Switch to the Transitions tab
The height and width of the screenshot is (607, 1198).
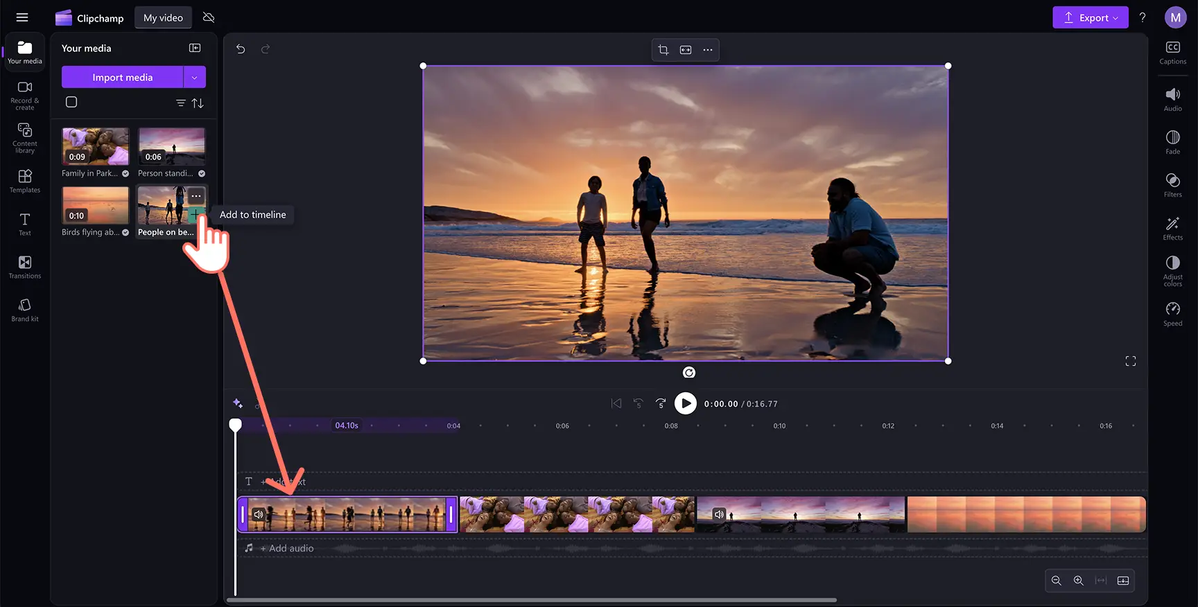[25, 267]
